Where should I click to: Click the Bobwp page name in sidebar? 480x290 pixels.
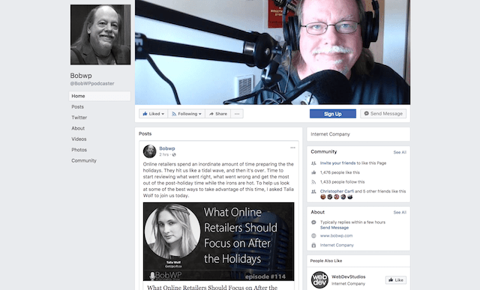[x=81, y=76]
